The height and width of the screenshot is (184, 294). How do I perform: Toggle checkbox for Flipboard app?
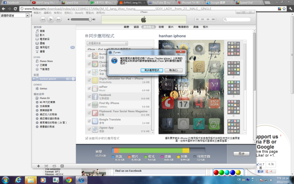coord(89,113)
